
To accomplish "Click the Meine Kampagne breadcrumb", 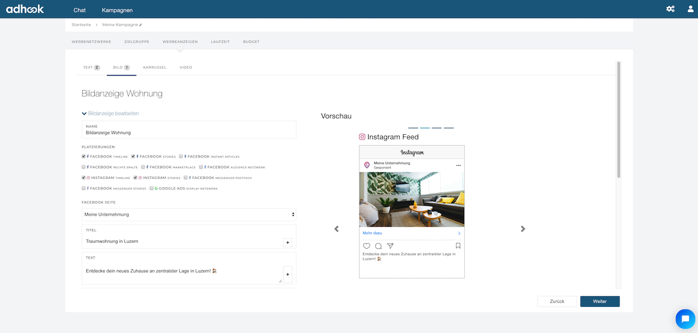I will 120,25.
